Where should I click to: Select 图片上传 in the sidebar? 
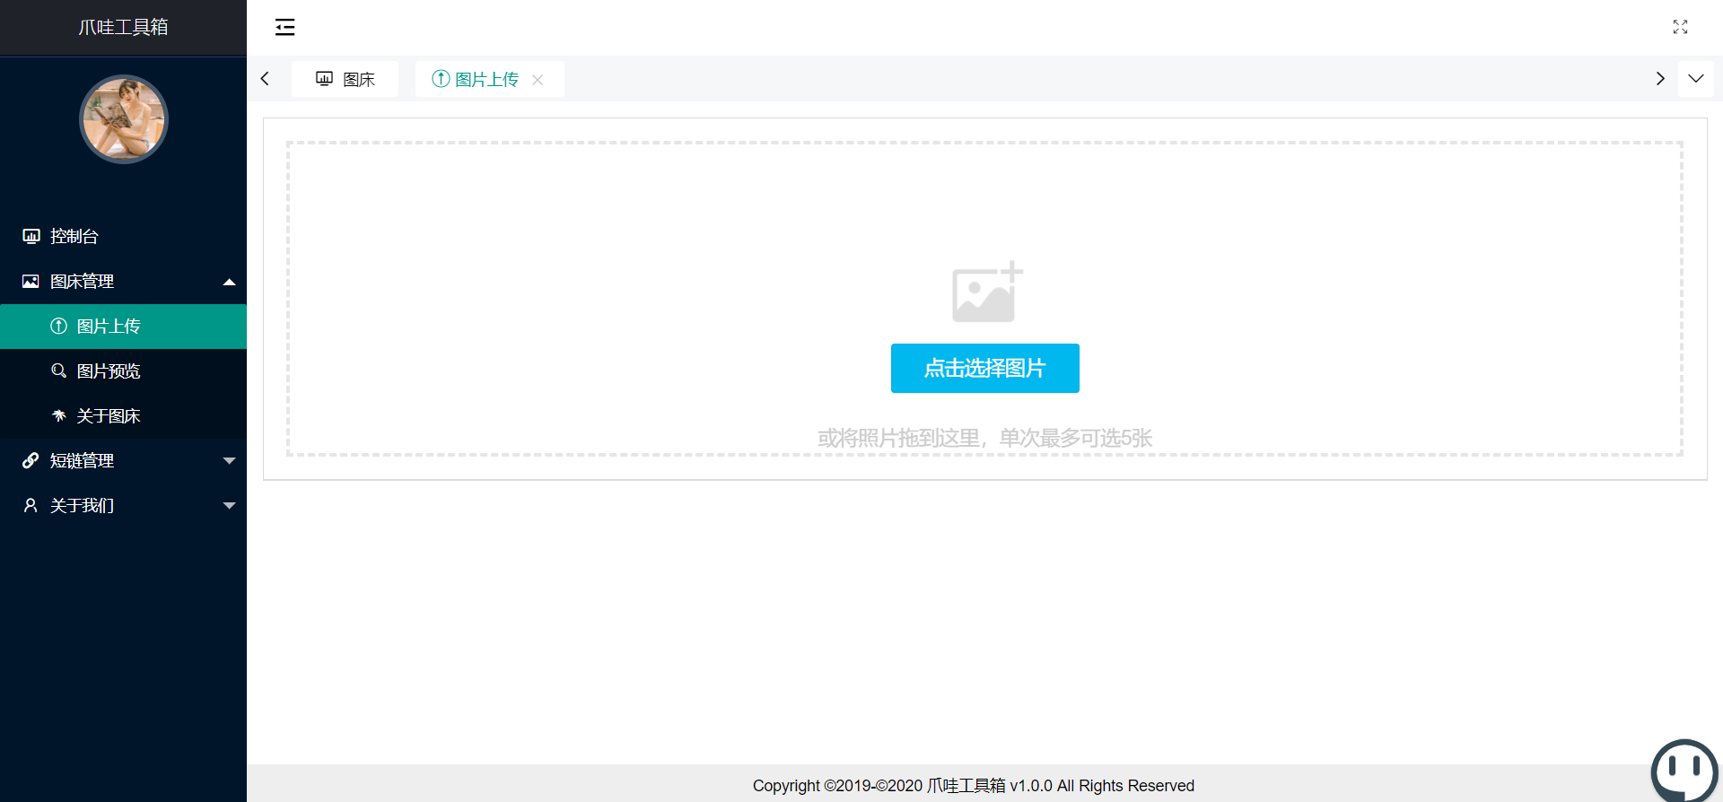pos(123,327)
